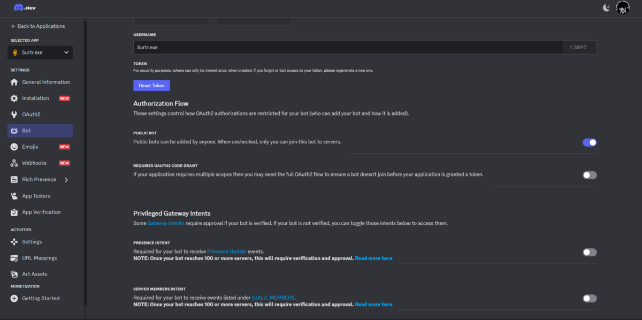
Task: Click the Webhooks icon
Action: point(14,163)
